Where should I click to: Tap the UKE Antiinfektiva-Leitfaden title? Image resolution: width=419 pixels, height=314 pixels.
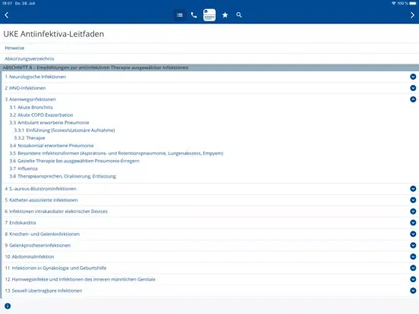54,34
